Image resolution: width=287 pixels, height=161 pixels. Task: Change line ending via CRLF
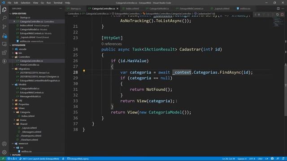coord(260,159)
